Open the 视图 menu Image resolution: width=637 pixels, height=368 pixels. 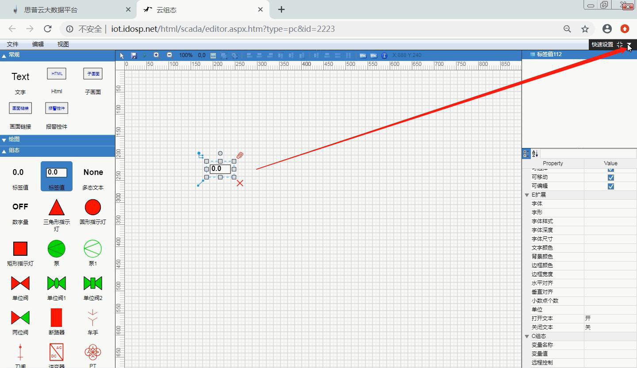click(x=63, y=44)
